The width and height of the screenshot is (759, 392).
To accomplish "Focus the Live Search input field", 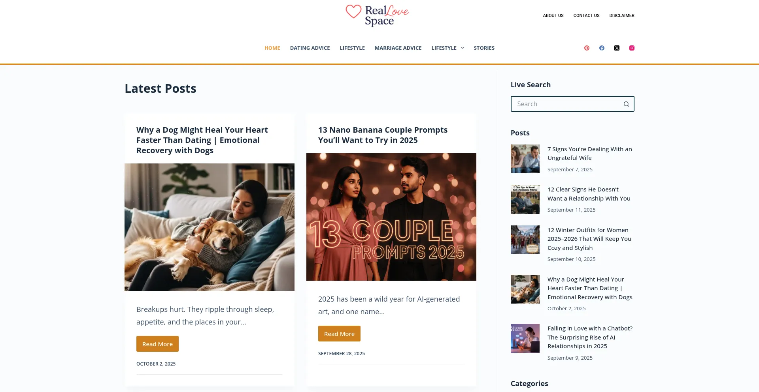I will (566, 104).
